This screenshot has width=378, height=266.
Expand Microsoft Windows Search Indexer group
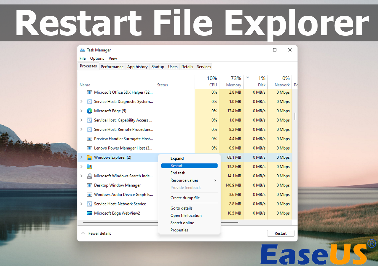click(82, 176)
